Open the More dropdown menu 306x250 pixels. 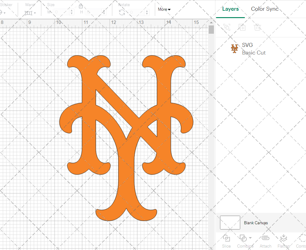coord(164,9)
